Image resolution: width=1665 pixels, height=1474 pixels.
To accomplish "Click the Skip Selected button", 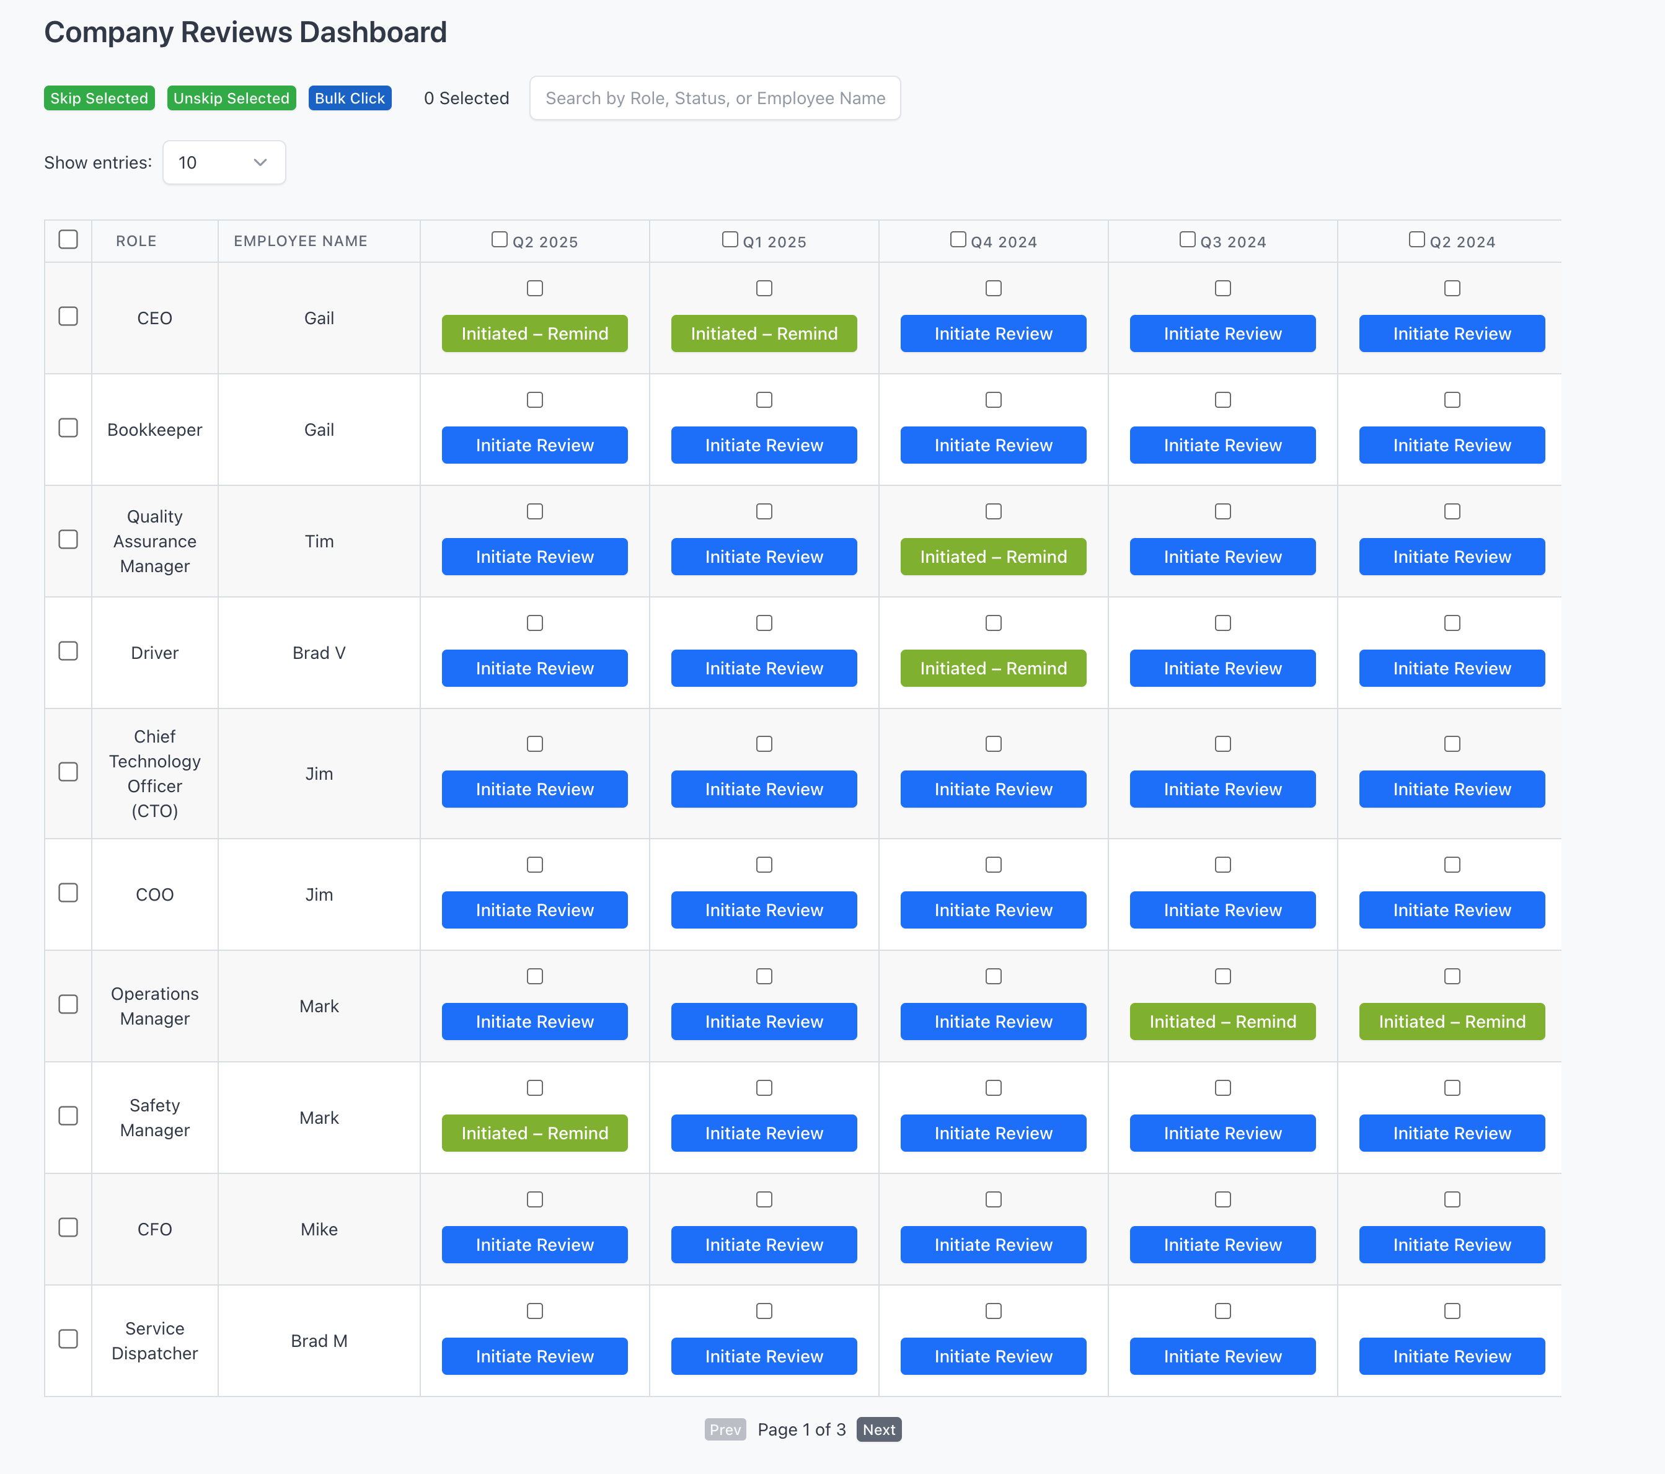I will 99,98.
